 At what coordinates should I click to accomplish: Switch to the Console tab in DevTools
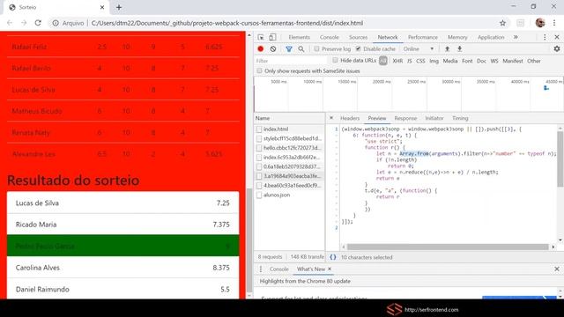tap(329, 37)
